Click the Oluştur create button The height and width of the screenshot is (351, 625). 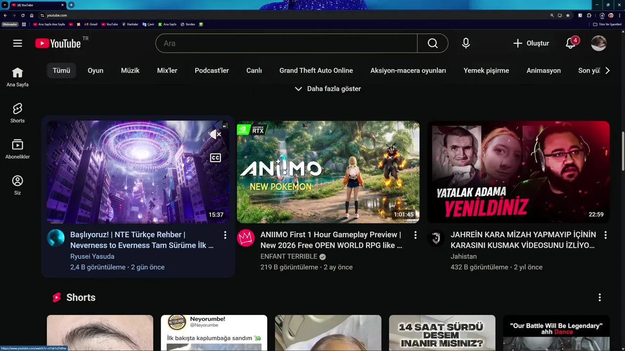pos(531,43)
